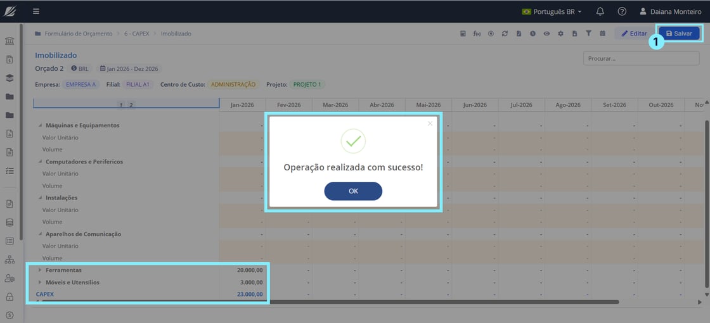Click the PROJETO 1 tag
710x323 pixels.
pos(307,85)
